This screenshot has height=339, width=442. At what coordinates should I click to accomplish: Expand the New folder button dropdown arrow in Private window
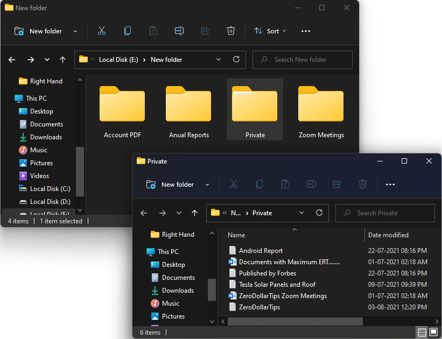(x=207, y=185)
